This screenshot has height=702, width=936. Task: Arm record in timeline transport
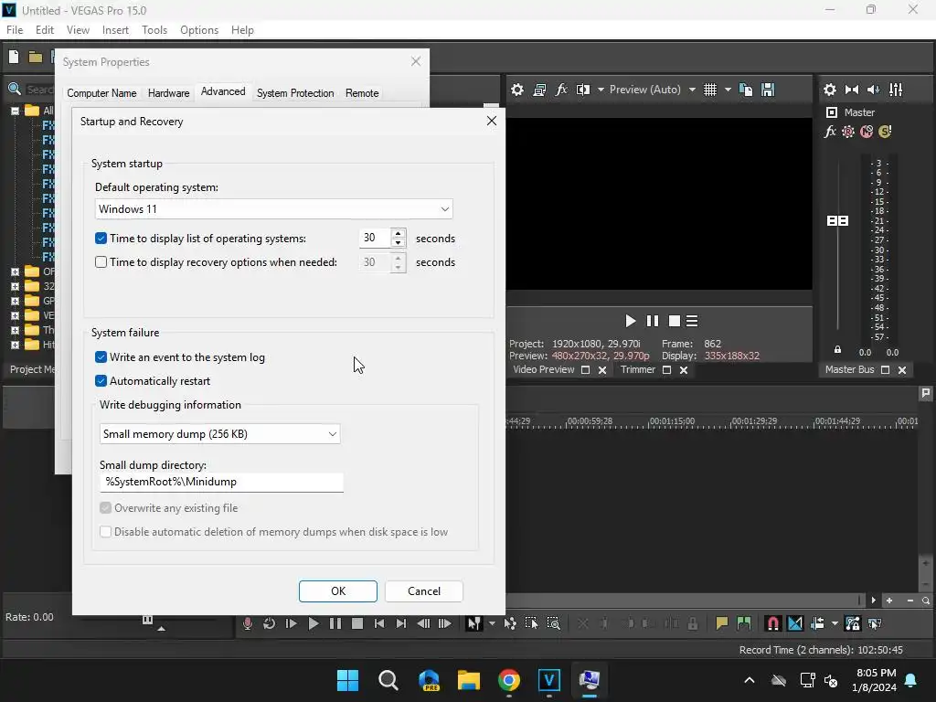point(247,623)
